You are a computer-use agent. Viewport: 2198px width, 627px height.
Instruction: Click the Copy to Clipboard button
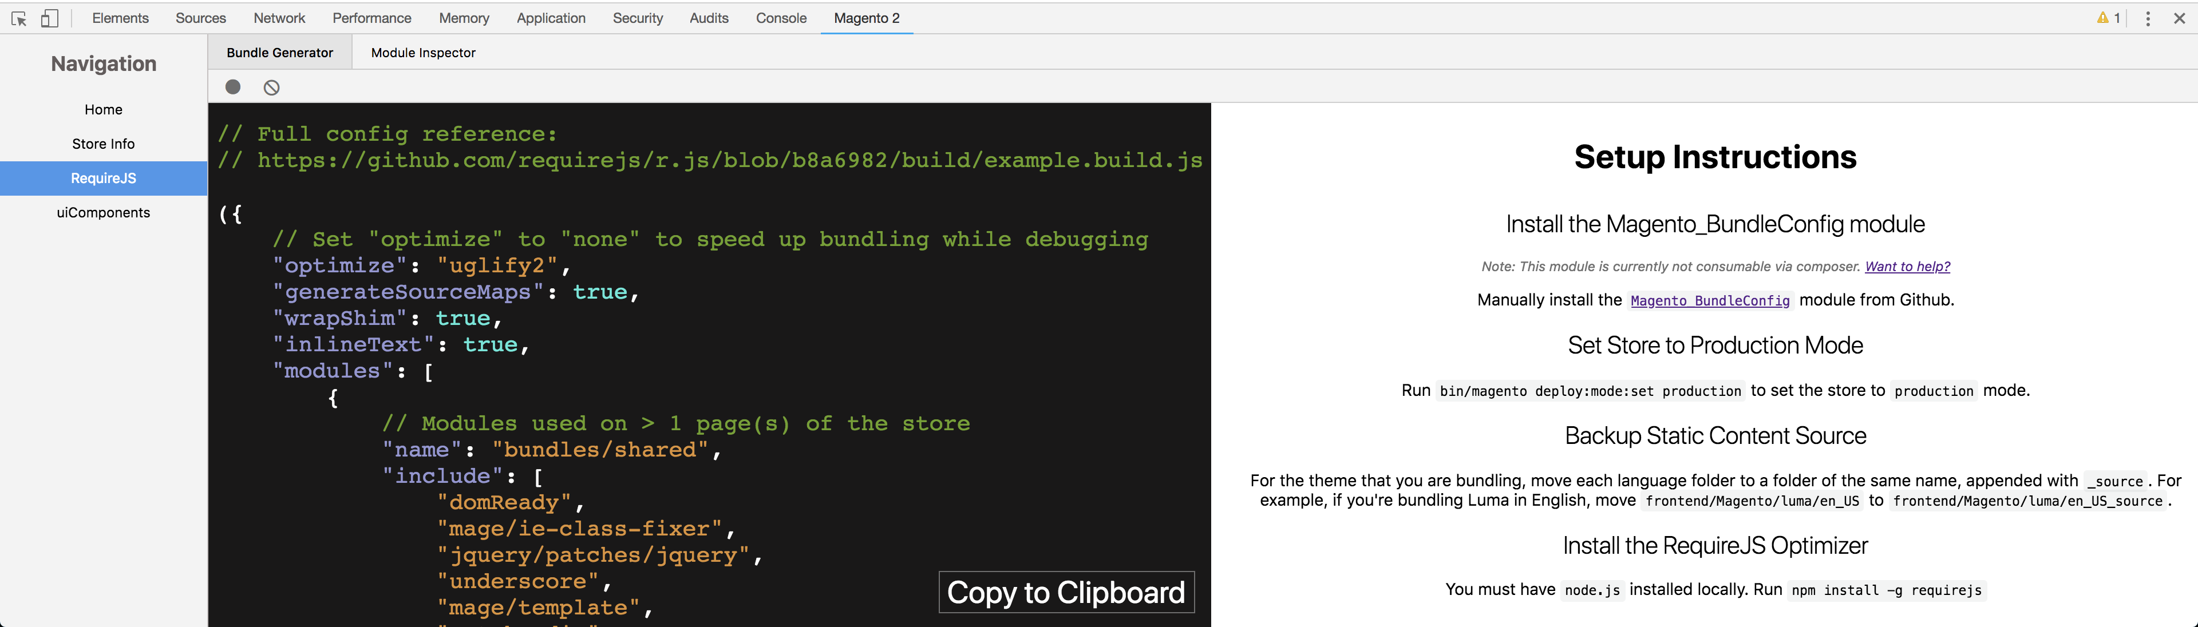click(x=1066, y=592)
